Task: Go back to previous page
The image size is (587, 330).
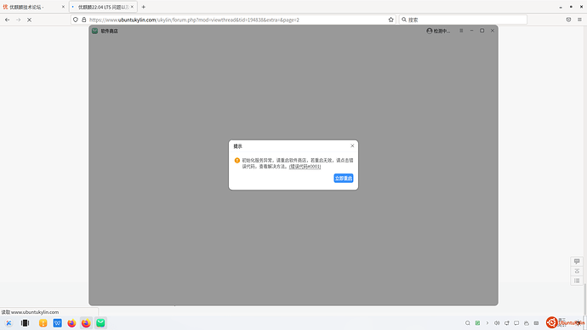Action: point(8,20)
